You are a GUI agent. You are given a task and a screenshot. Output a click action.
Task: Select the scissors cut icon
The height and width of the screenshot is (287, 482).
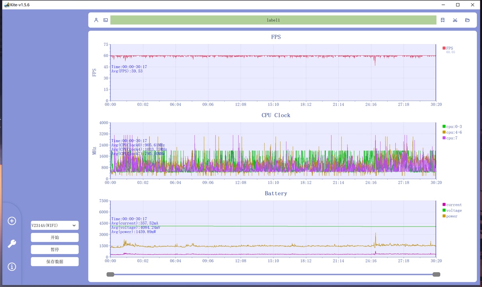pyautogui.click(x=455, y=20)
